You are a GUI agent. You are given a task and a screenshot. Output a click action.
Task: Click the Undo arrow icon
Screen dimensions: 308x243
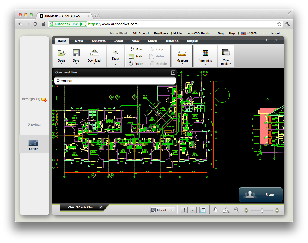pos(268,40)
